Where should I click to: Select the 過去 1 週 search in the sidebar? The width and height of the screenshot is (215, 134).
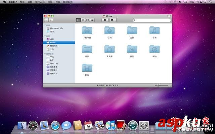pos(59,63)
